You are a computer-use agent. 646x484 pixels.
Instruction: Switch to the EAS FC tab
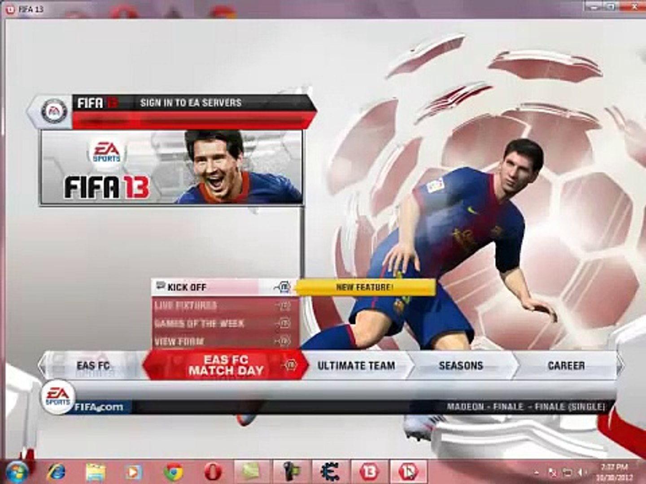[93, 365]
